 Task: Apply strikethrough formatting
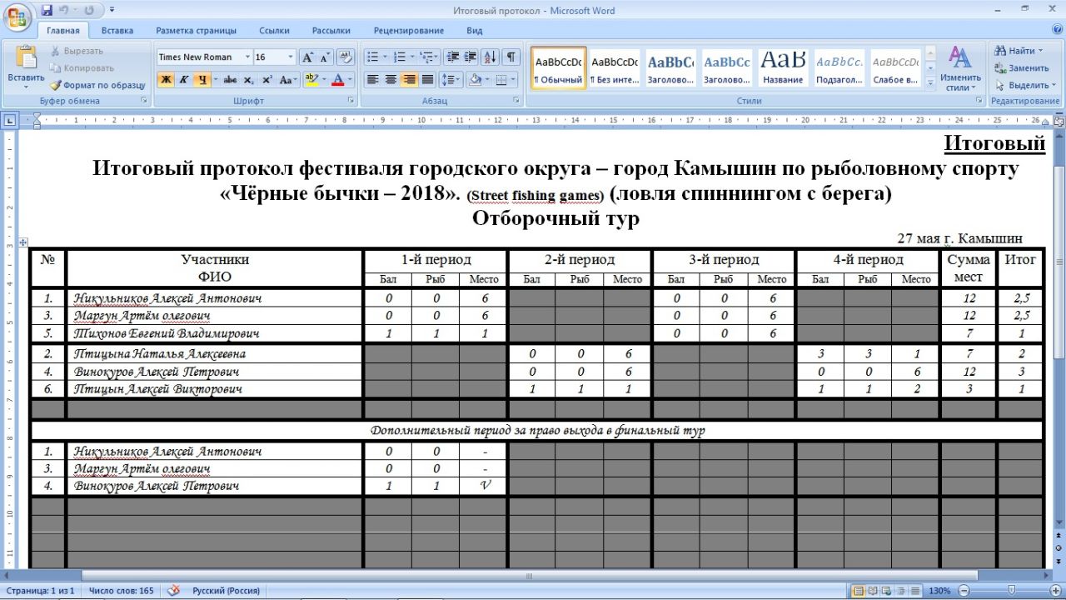coord(230,80)
